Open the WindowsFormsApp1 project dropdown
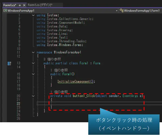 pos(117,11)
